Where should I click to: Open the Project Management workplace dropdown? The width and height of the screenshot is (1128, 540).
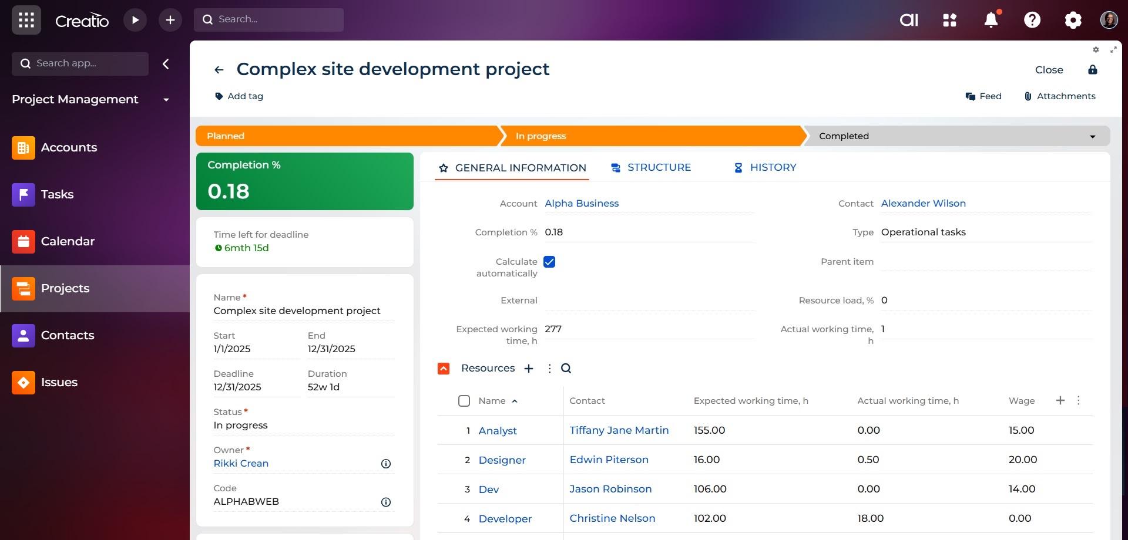166,100
